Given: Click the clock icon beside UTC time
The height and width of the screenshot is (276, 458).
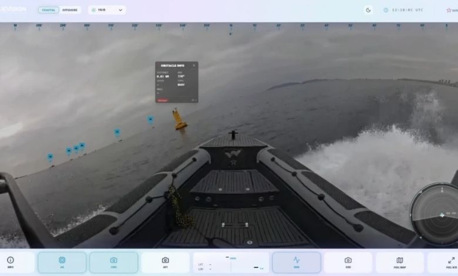Looking at the screenshot, I should click(386, 10).
